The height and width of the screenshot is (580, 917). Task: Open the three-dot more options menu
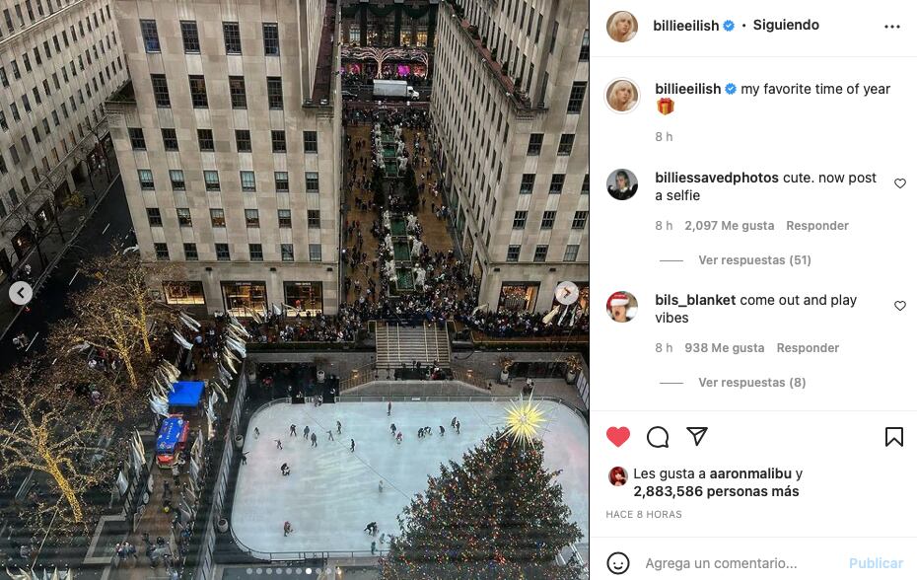coord(891,27)
